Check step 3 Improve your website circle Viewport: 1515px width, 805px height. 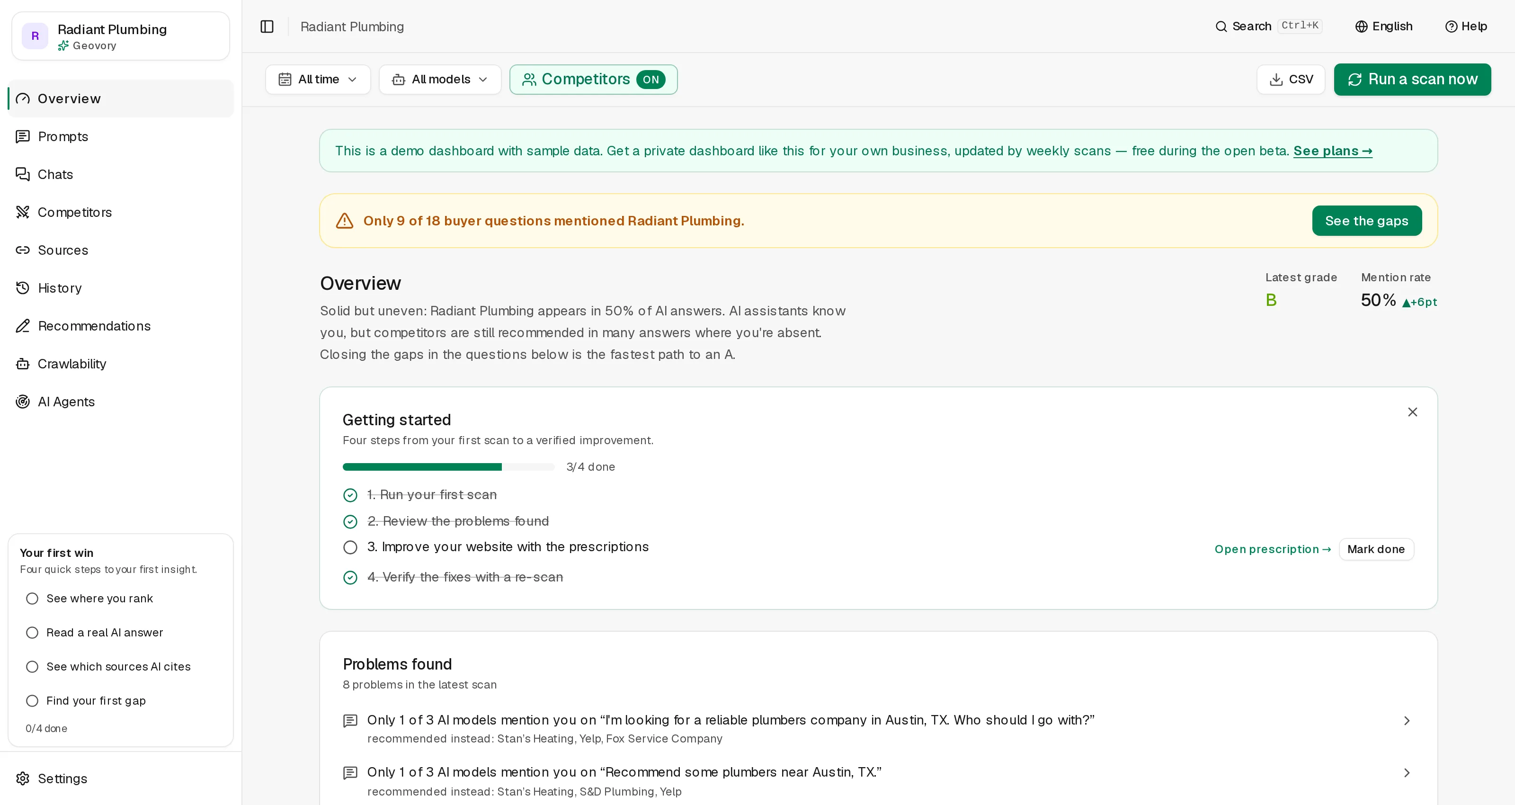tap(350, 547)
